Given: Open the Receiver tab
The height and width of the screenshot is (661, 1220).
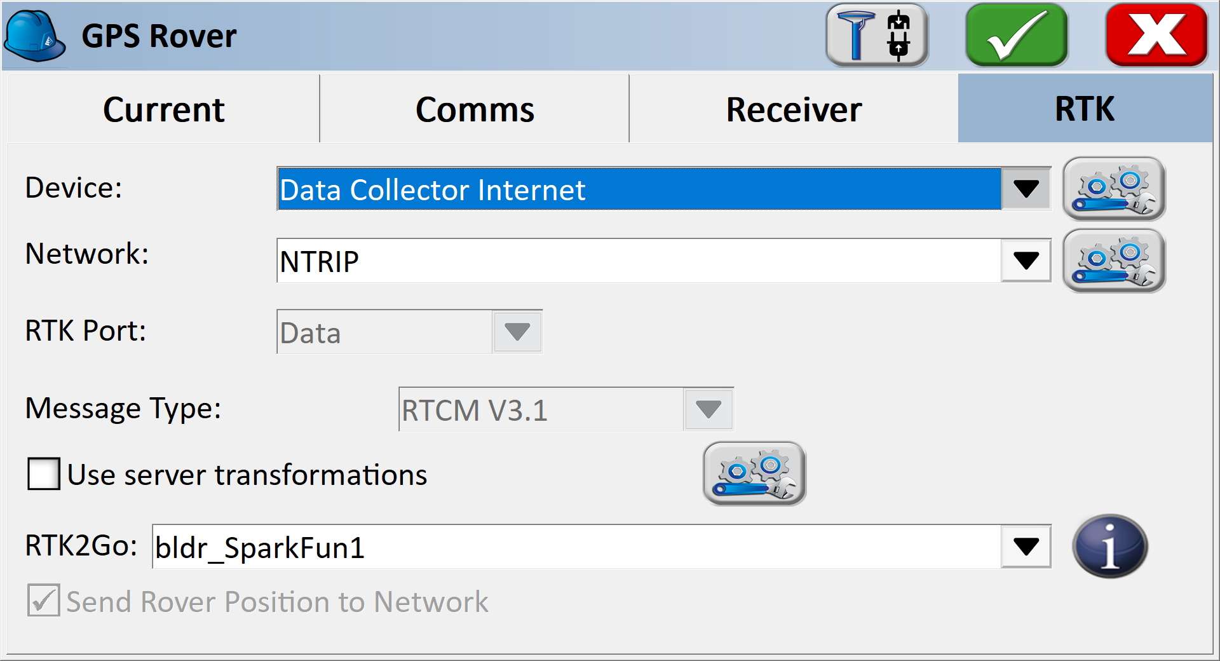Looking at the screenshot, I should 794,109.
